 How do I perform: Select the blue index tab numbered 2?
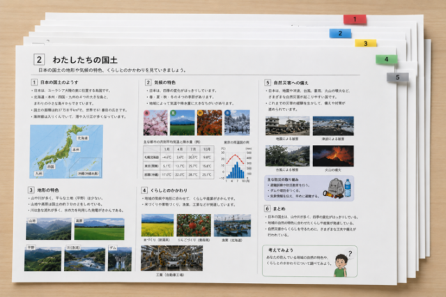(340, 33)
